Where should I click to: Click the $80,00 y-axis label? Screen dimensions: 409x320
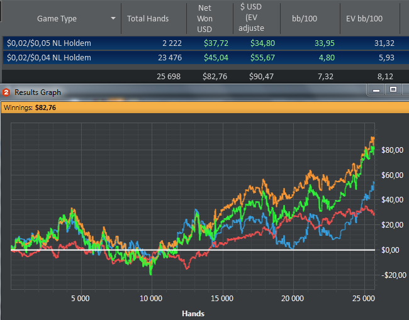392,150
